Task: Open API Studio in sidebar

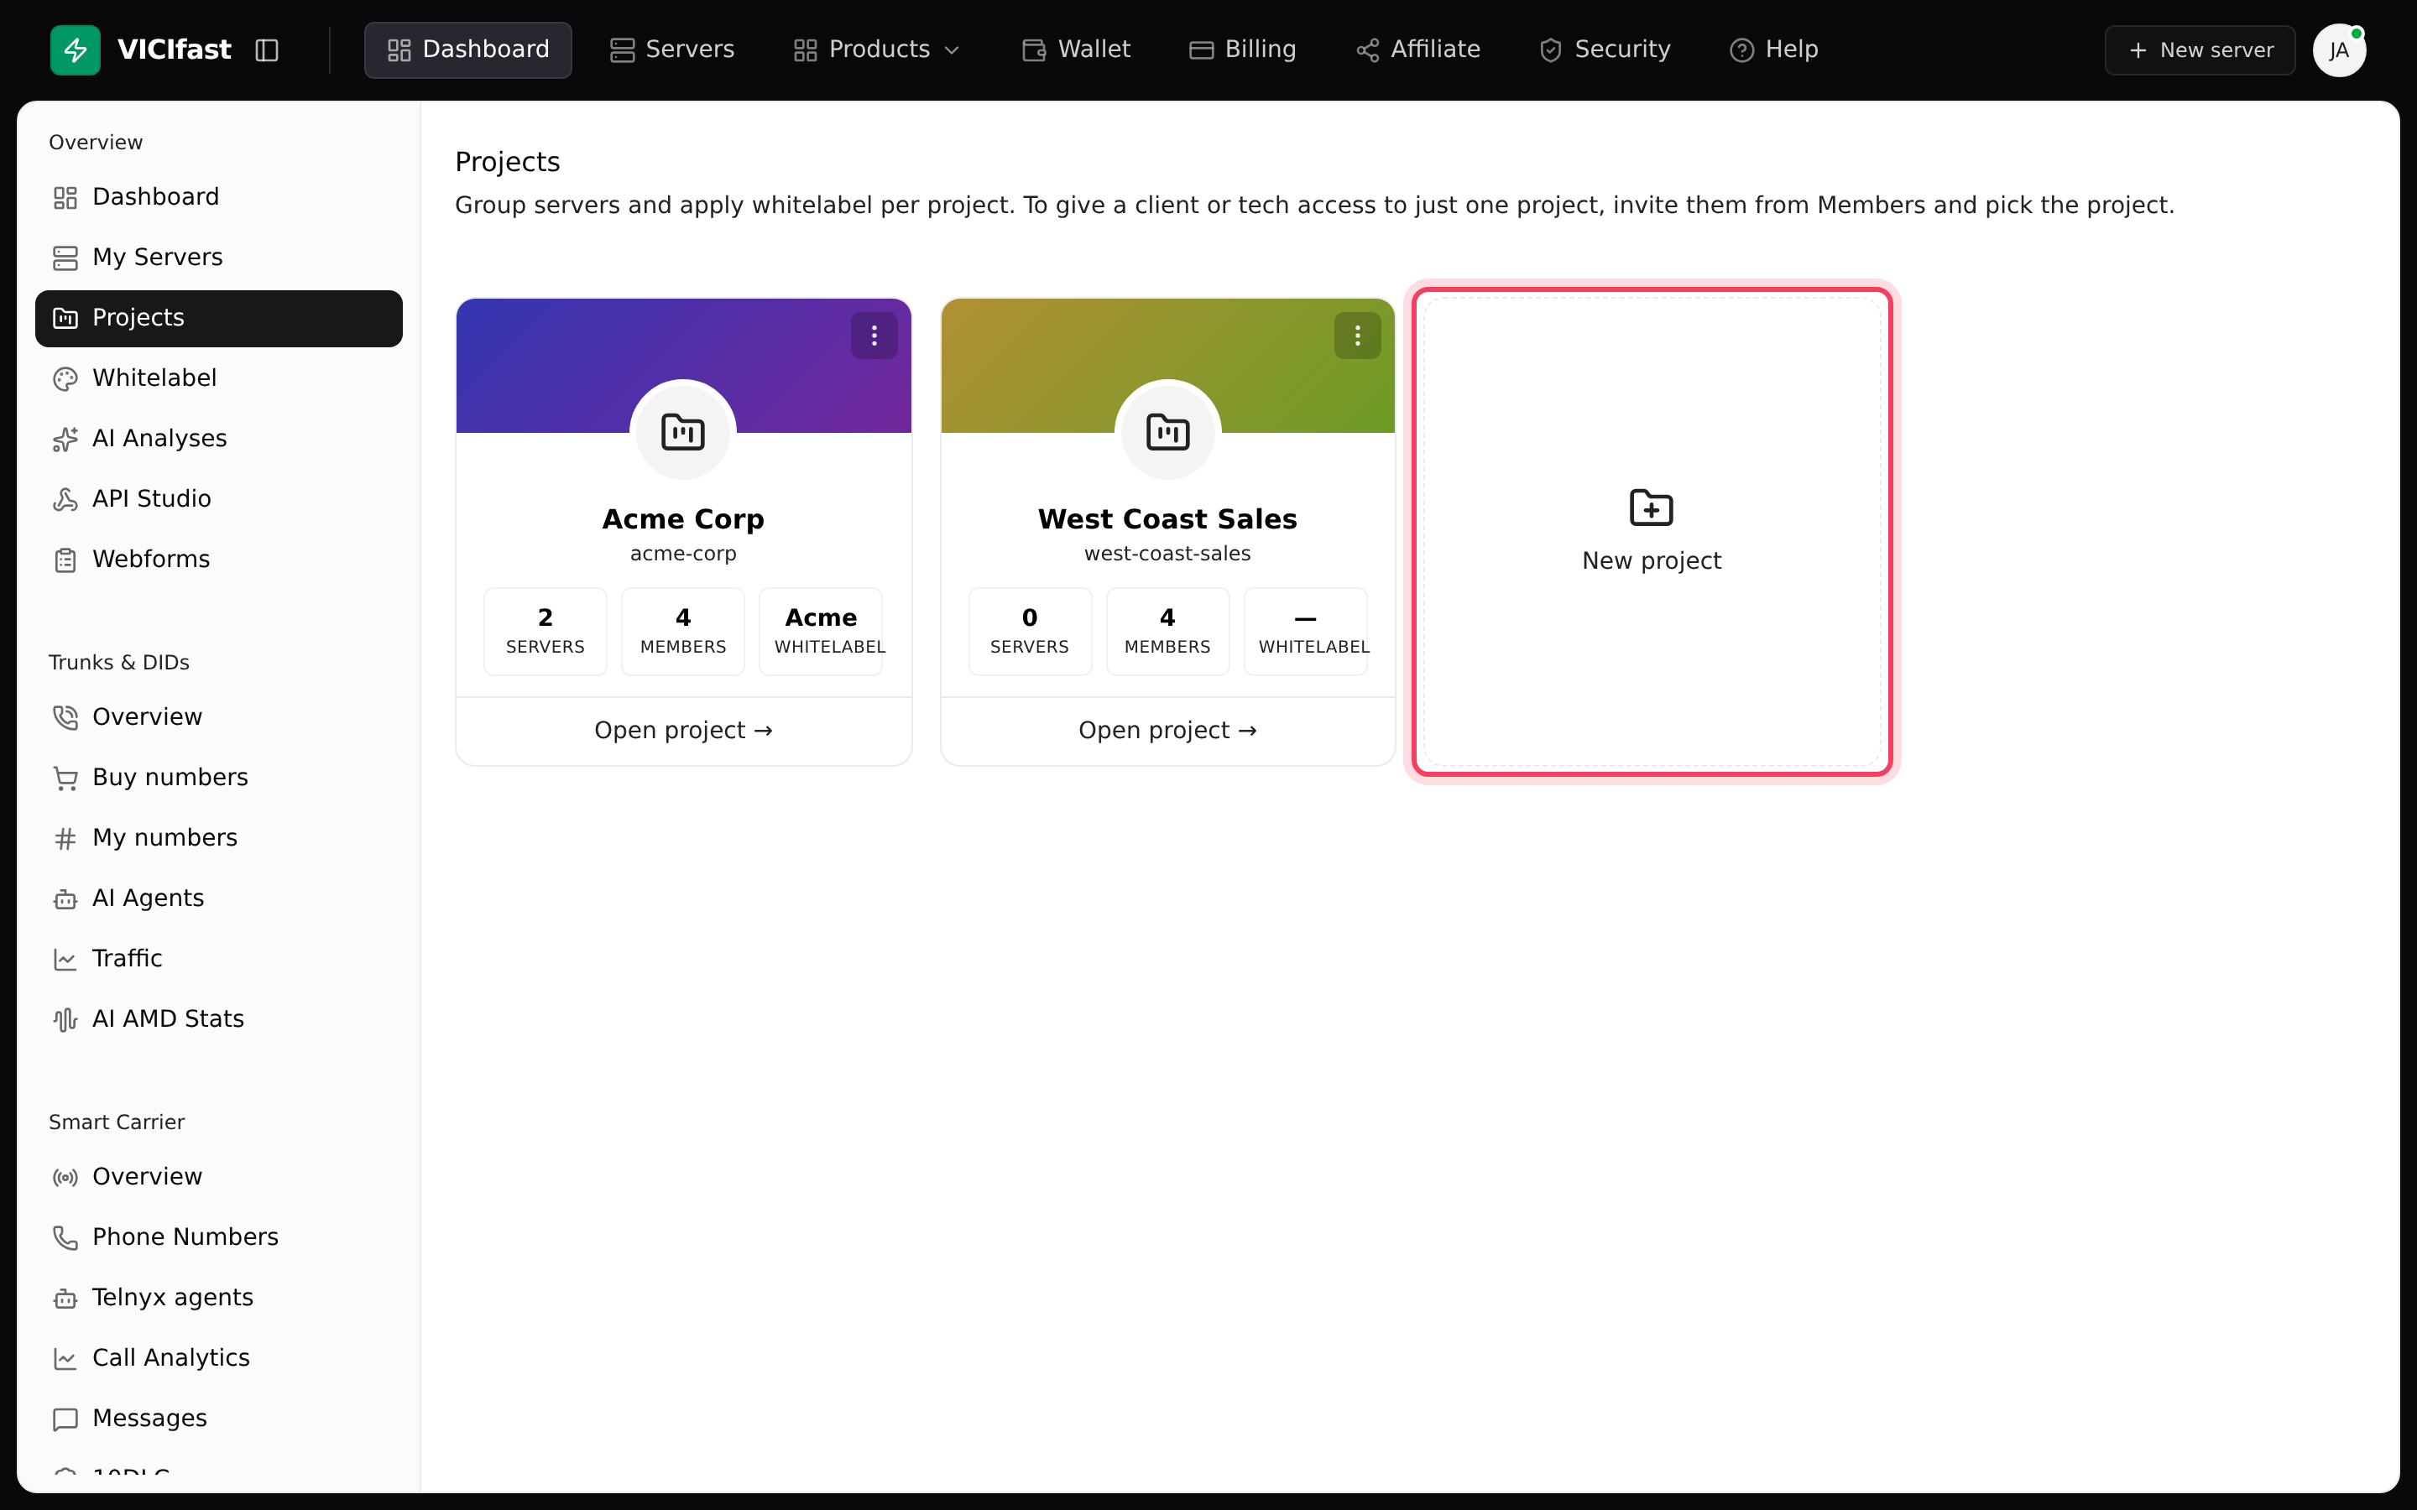Action: tap(219, 498)
